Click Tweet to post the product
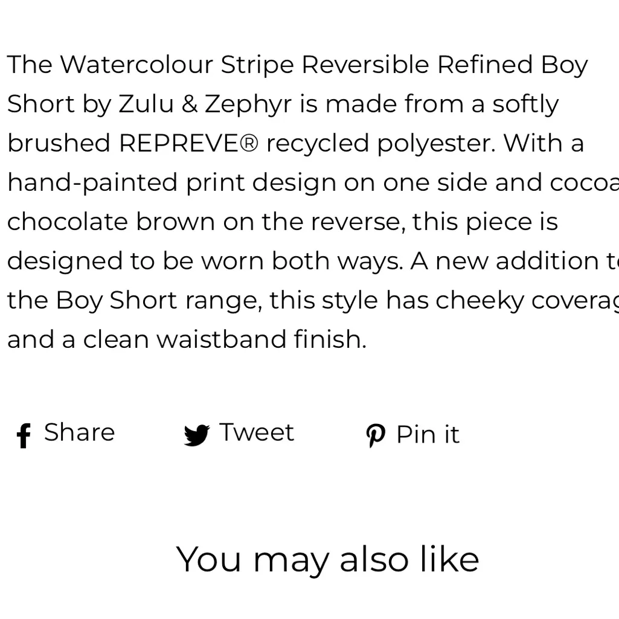This screenshot has width=619, height=619. coord(257,432)
